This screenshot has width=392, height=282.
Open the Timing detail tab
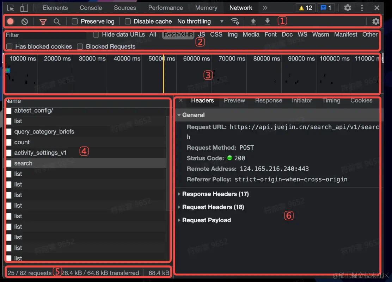coord(331,100)
